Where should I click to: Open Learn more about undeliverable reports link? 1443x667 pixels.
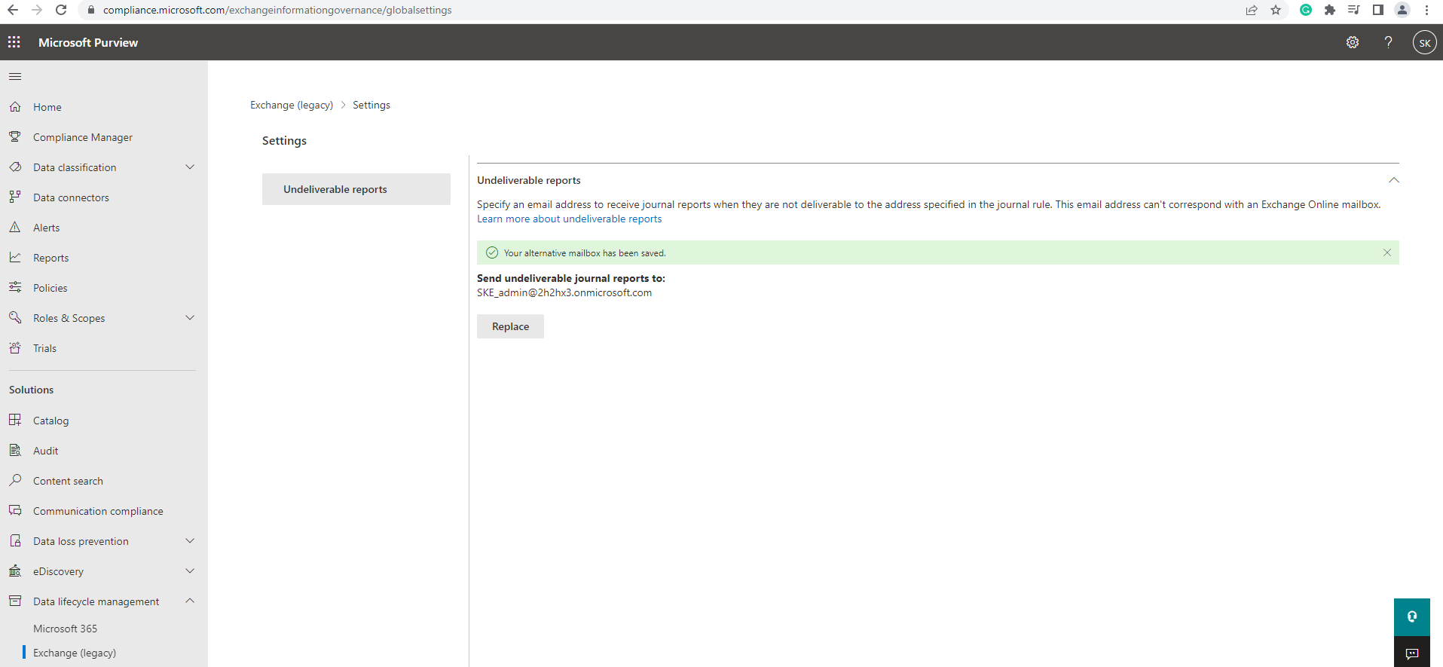[569, 219]
